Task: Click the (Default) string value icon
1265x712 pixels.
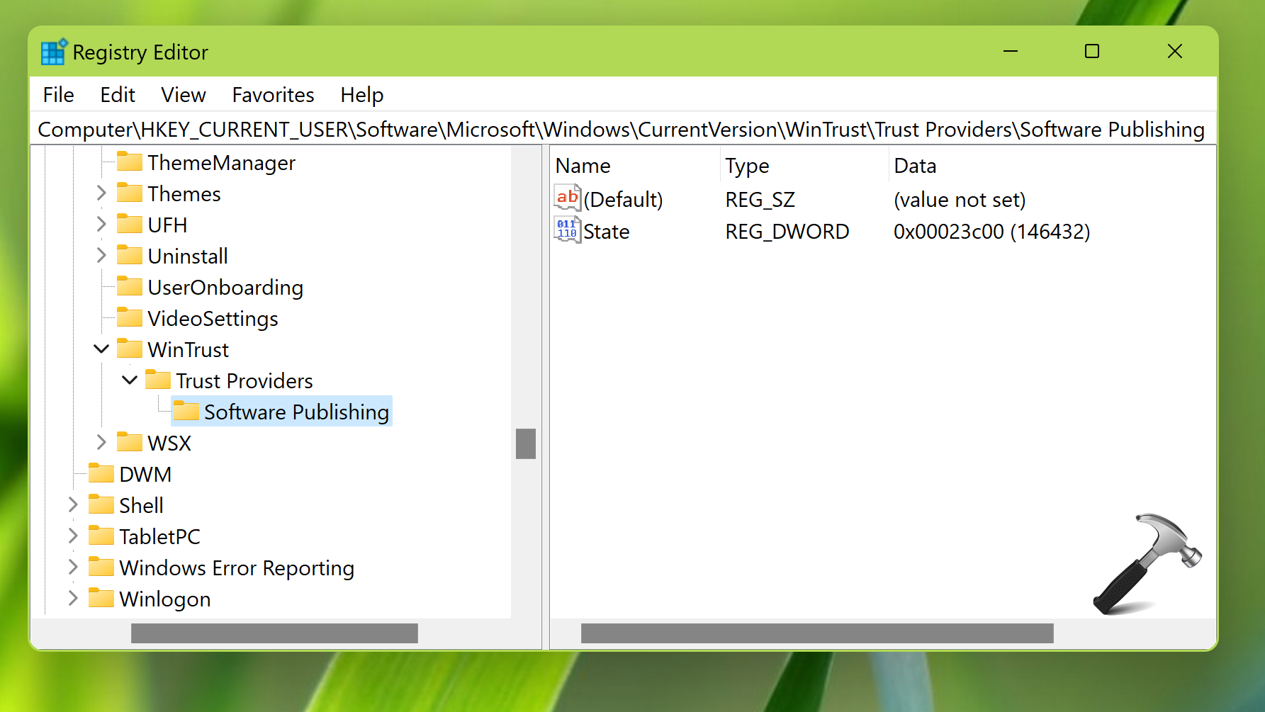Action: [567, 198]
